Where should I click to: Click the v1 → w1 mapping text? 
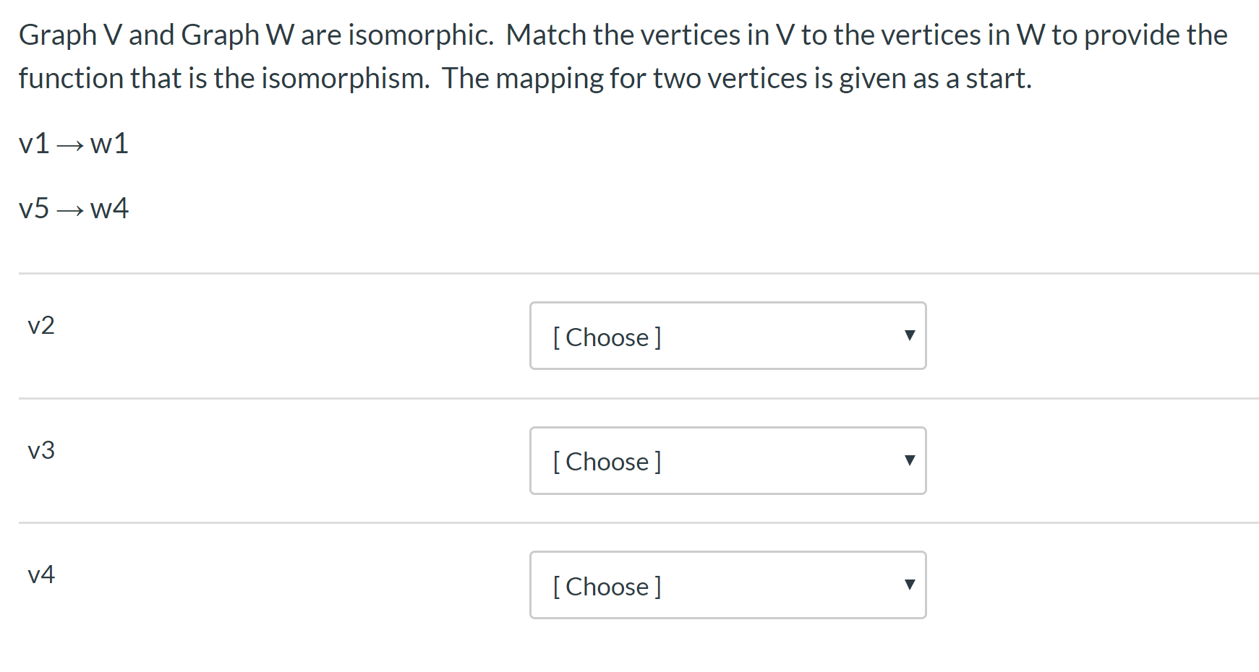click(74, 143)
